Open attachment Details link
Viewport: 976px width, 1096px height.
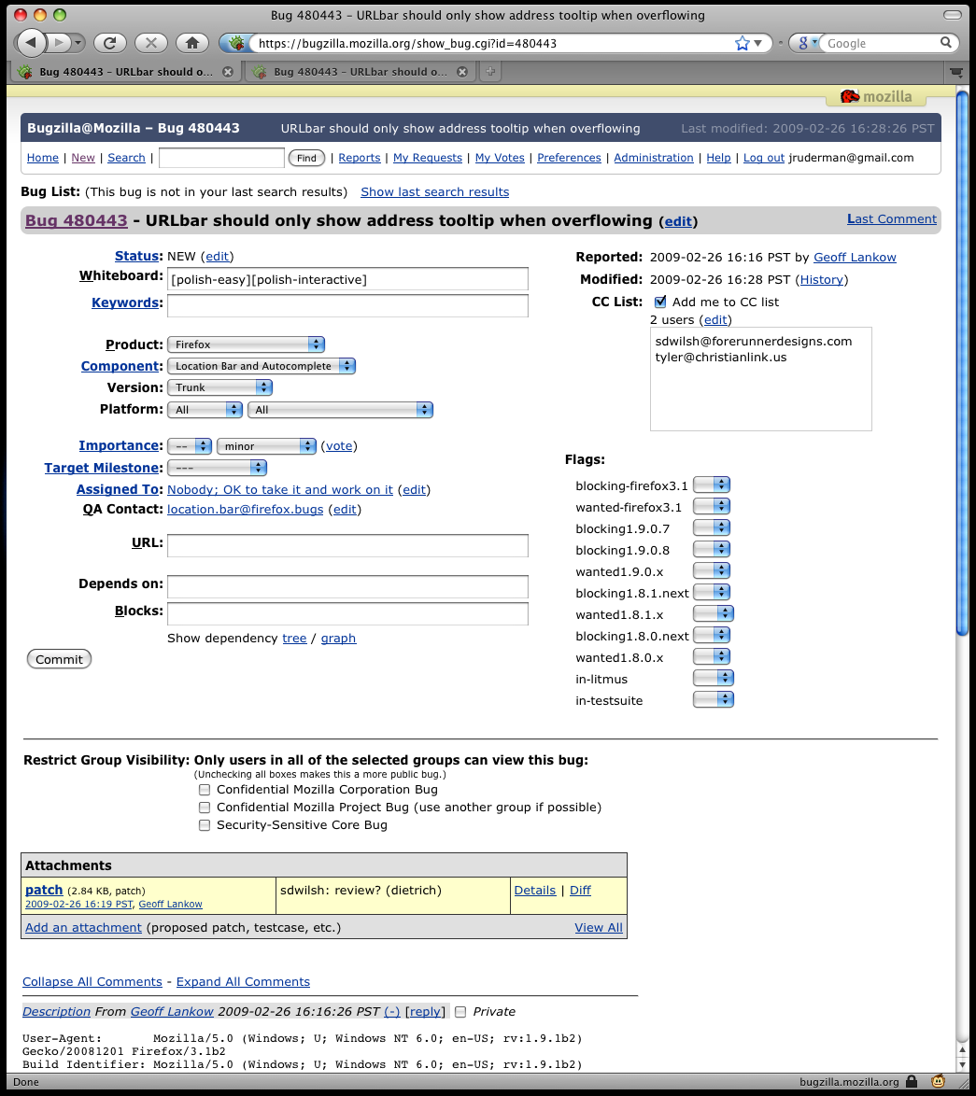point(535,891)
